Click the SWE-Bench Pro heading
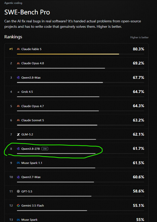The height and width of the screenshot is (222, 157). point(27,12)
